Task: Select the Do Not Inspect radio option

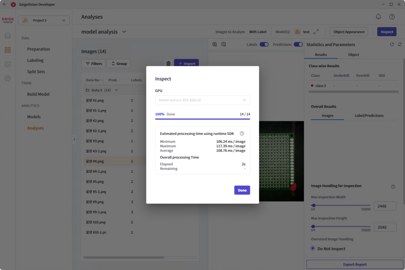Action: tap(313, 248)
